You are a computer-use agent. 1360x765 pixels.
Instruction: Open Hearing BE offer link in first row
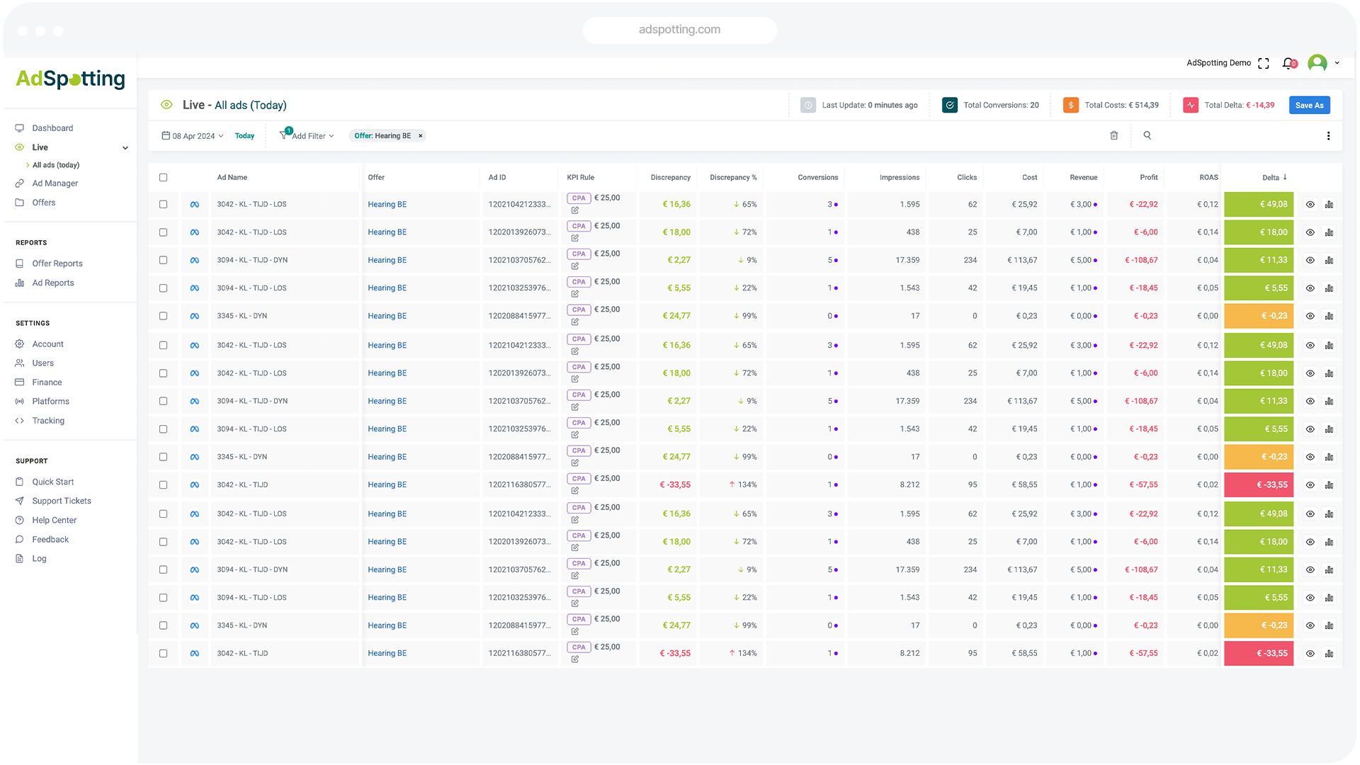tap(387, 205)
